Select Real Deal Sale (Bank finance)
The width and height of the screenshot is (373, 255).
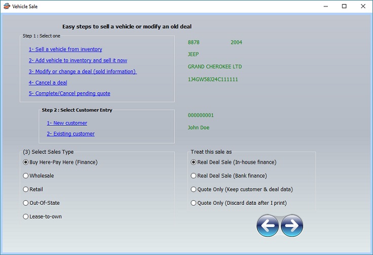[x=193, y=176]
